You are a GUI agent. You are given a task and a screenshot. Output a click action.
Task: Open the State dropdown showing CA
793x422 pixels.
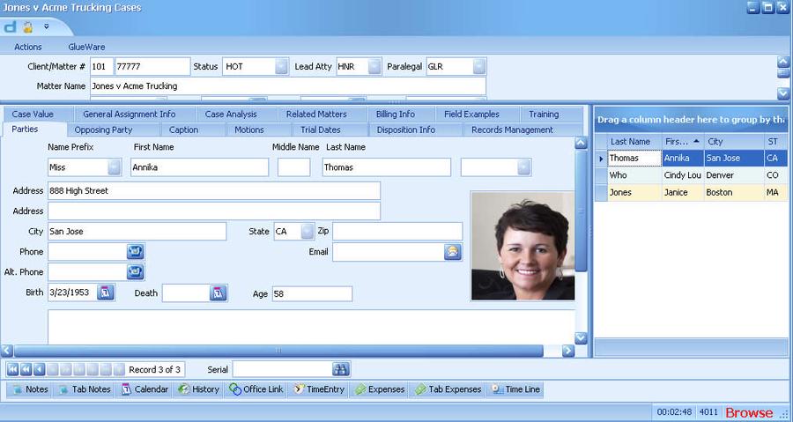[x=307, y=231]
